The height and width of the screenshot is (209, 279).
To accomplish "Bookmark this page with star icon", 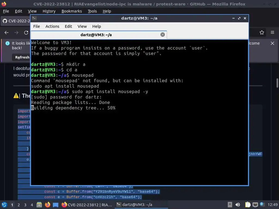I will 262,32.
